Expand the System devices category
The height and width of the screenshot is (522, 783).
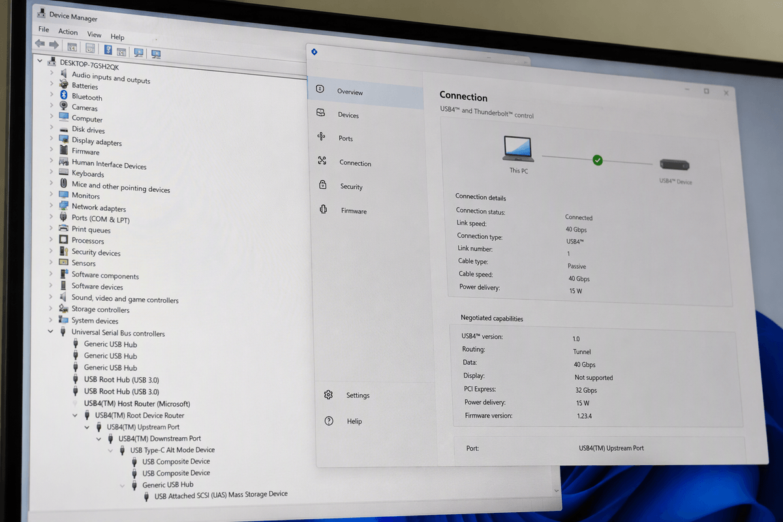(51, 319)
